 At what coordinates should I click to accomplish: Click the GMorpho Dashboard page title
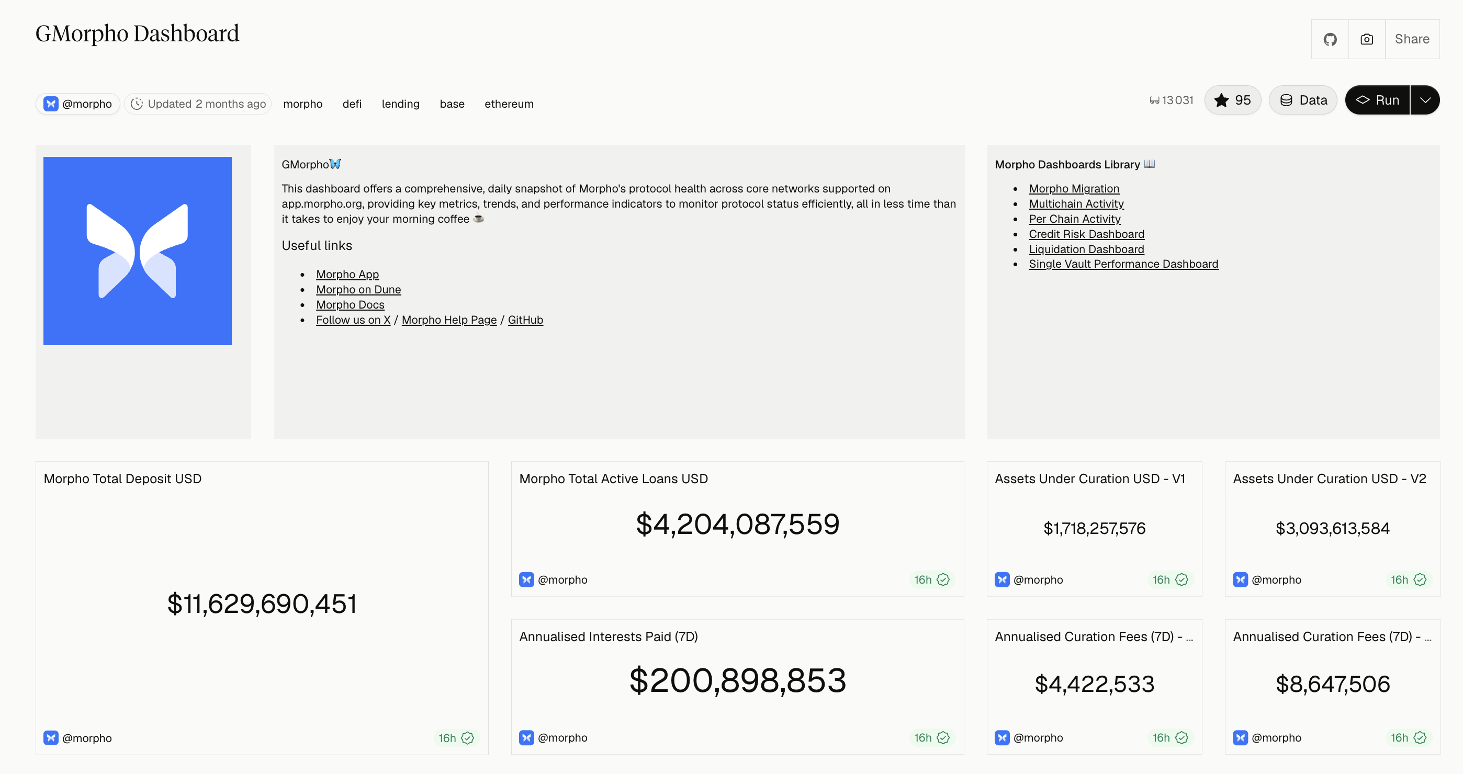pos(138,34)
